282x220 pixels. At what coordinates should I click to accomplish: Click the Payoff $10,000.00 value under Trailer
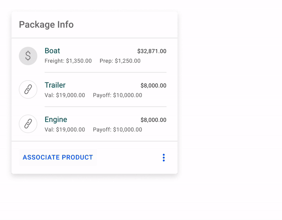(117, 95)
